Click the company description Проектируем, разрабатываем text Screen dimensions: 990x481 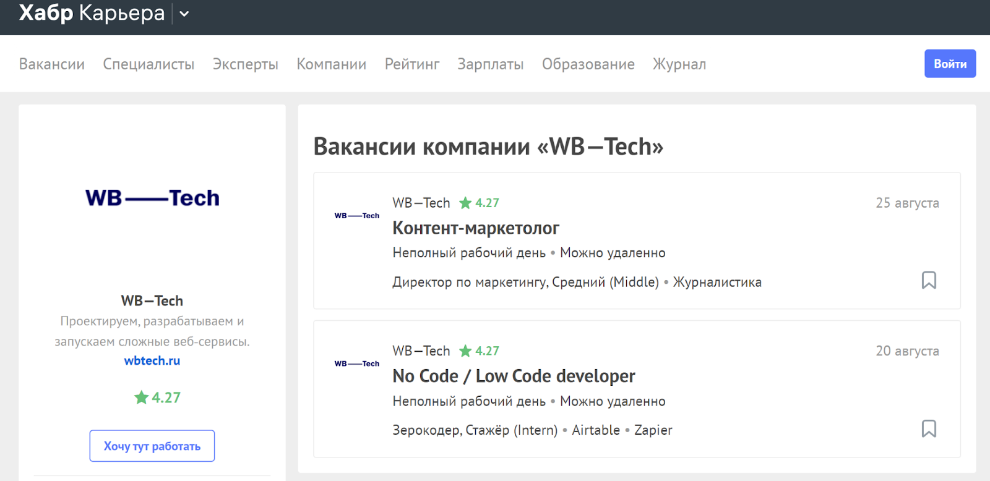pos(152,331)
